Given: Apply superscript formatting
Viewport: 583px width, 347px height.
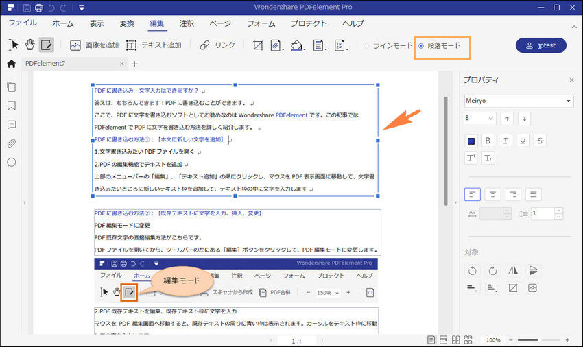Looking at the screenshot, I should [x=471, y=158].
